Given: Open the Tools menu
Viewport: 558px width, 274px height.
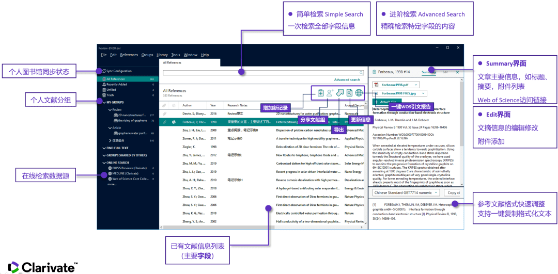Looking at the screenshot, I should pyautogui.click(x=176, y=55).
